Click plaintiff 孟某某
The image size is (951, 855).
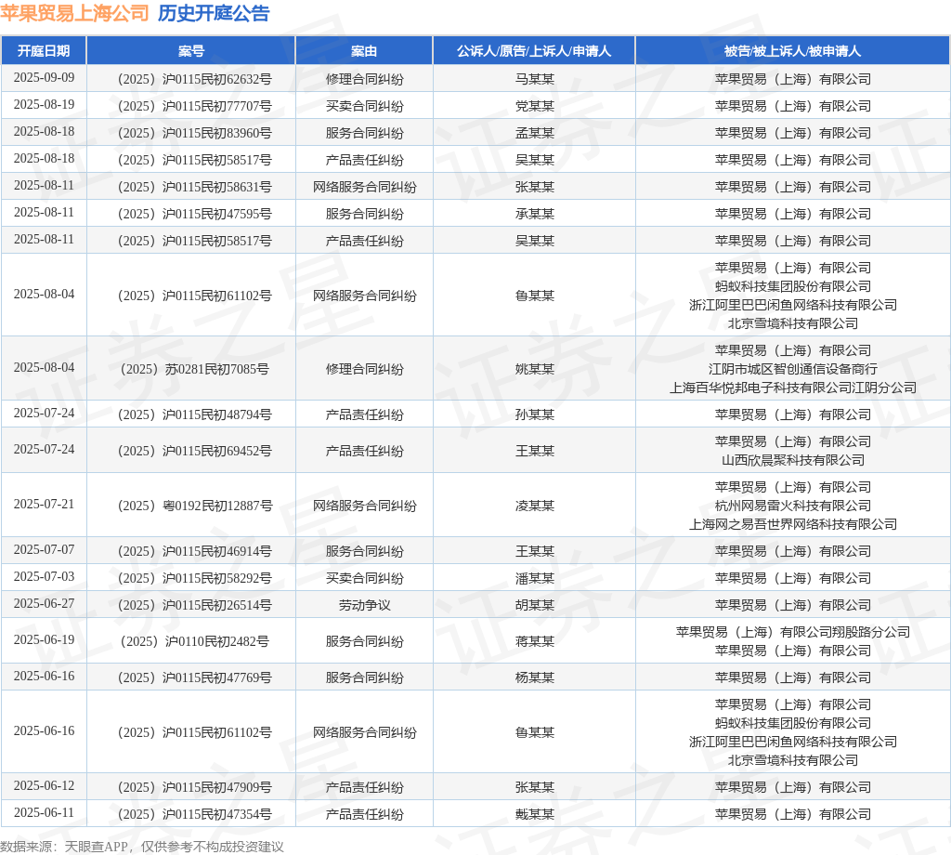(x=534, y=133)
